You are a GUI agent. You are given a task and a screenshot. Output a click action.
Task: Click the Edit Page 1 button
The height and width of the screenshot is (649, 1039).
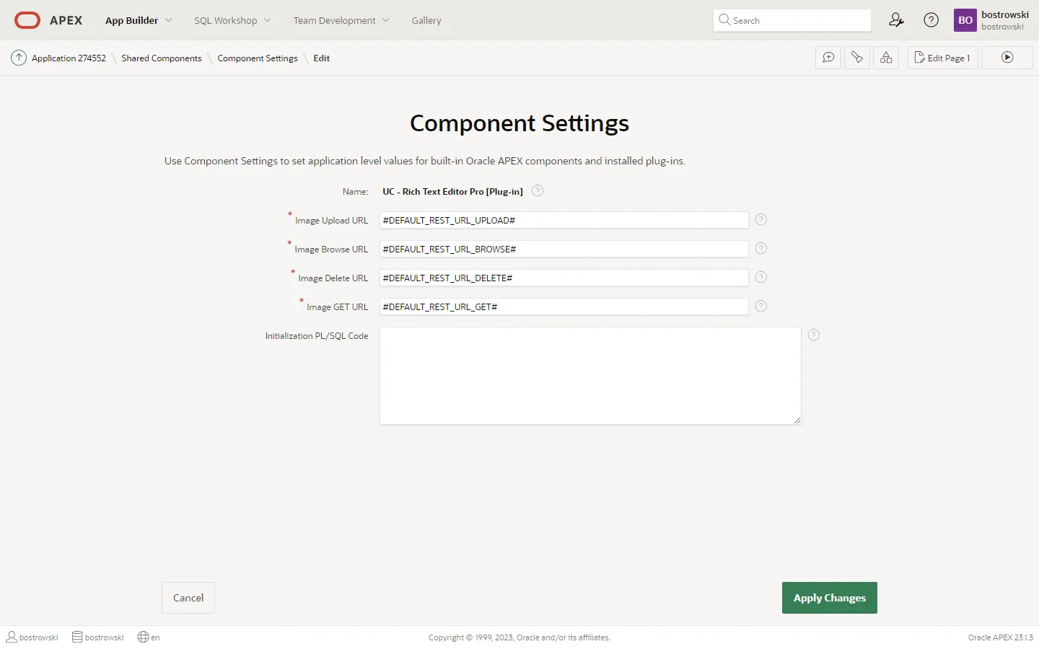point(943,58)
